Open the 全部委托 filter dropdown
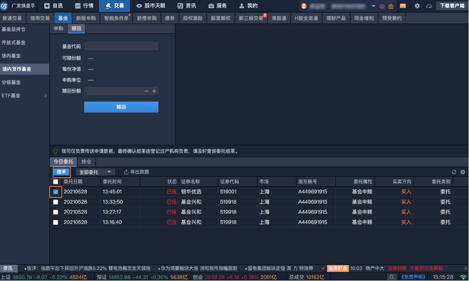The image size is (469, 281). tap(95, 172)
